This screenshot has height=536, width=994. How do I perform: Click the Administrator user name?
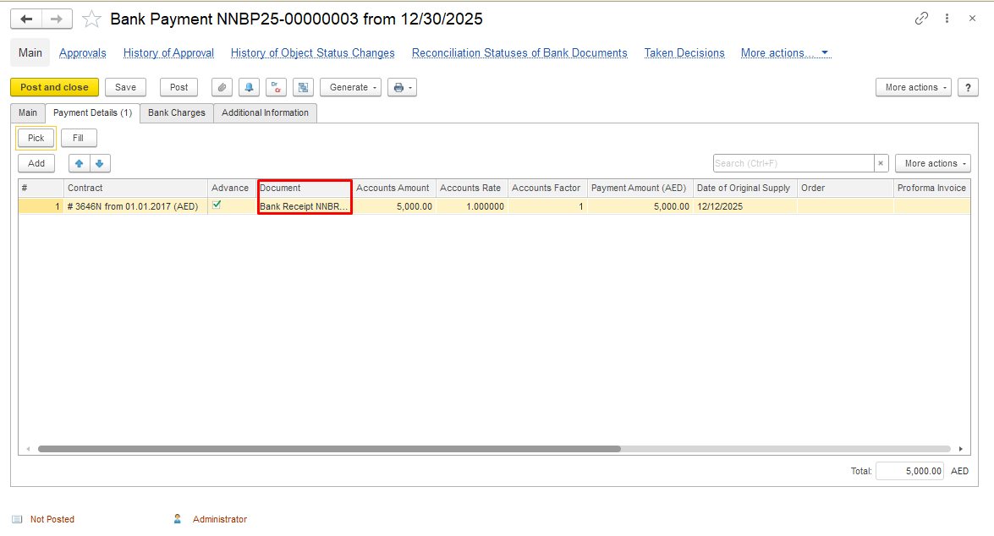point(220,519)
